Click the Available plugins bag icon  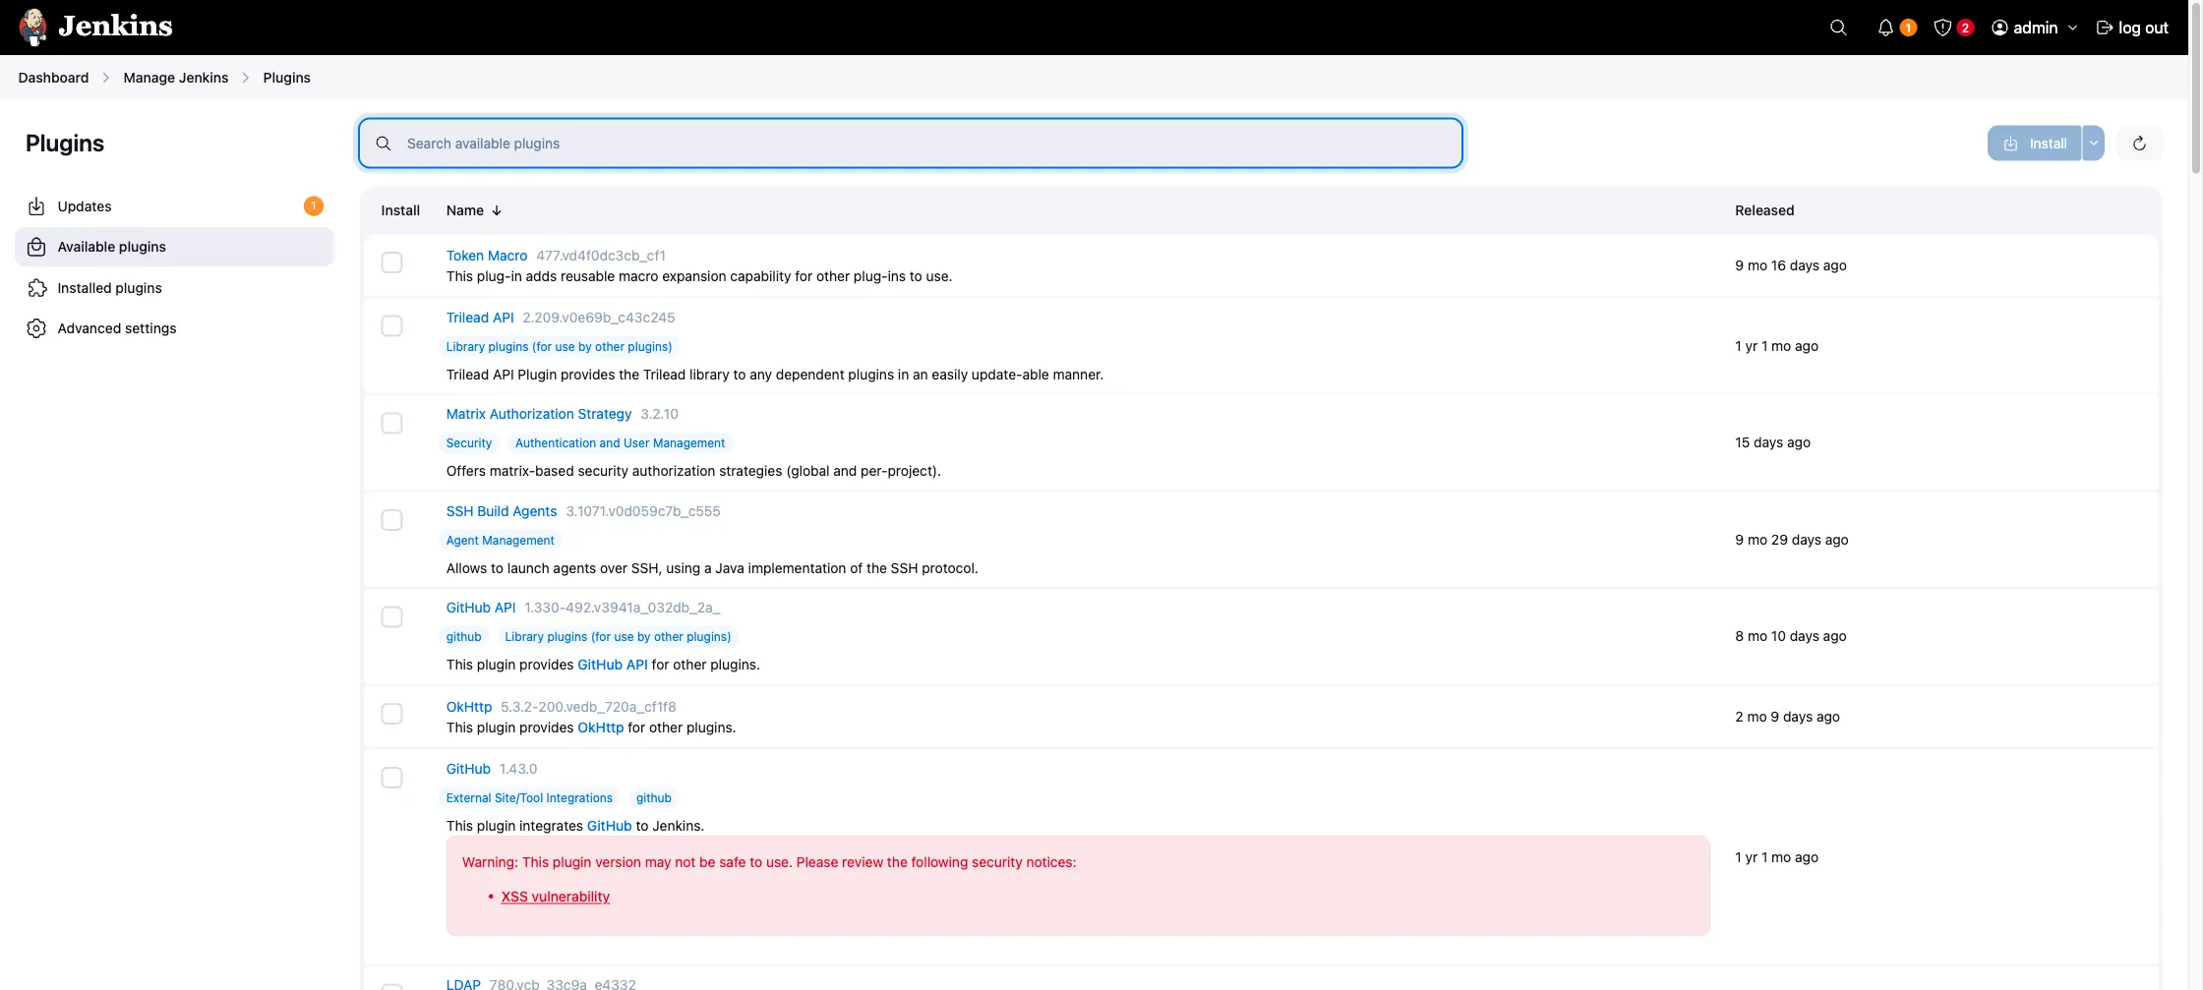tap(36, 247)
